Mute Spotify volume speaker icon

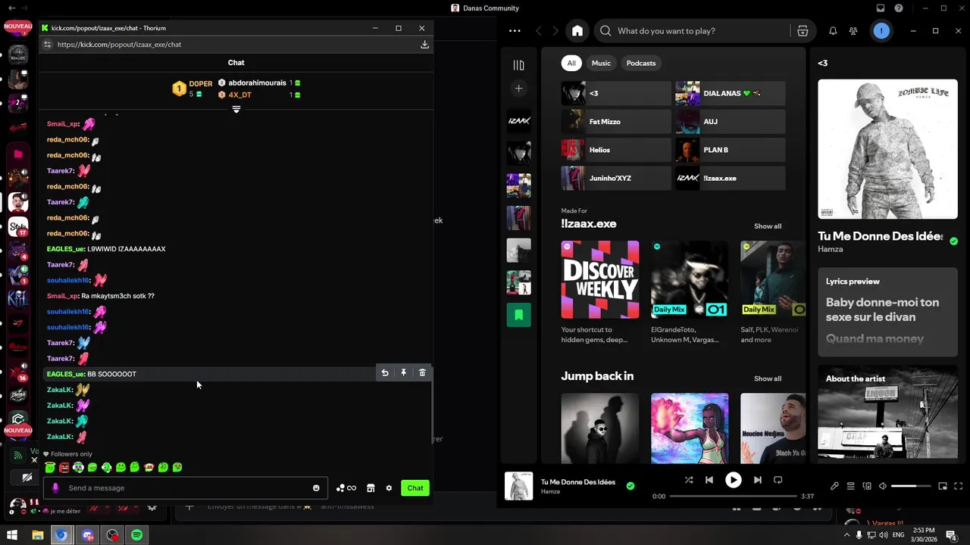(883, 486)
